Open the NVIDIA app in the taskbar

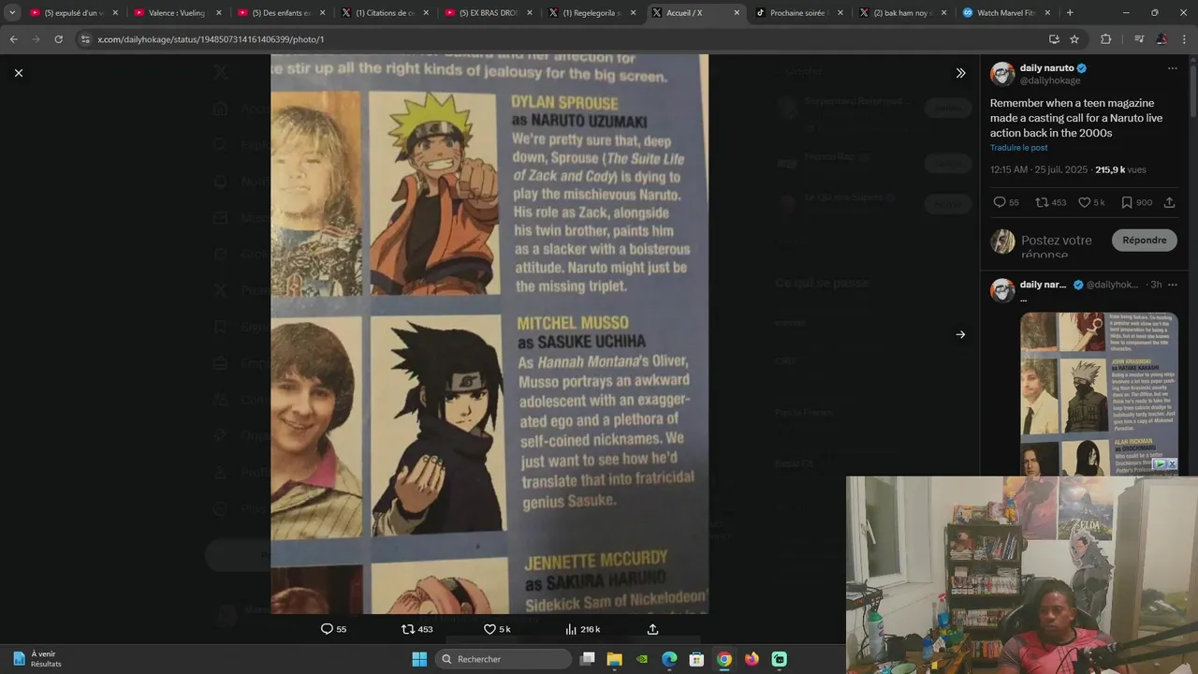point(641,659)
